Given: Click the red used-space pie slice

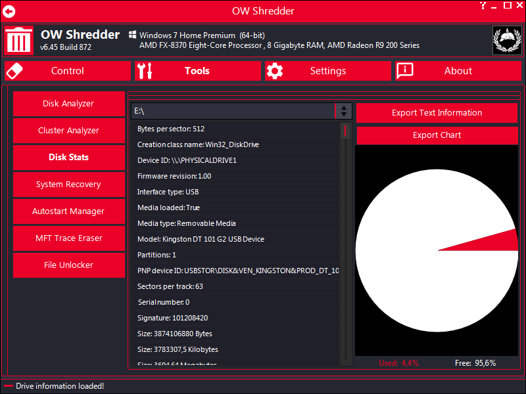Looking at the screenshot, I should click(493, 242).
